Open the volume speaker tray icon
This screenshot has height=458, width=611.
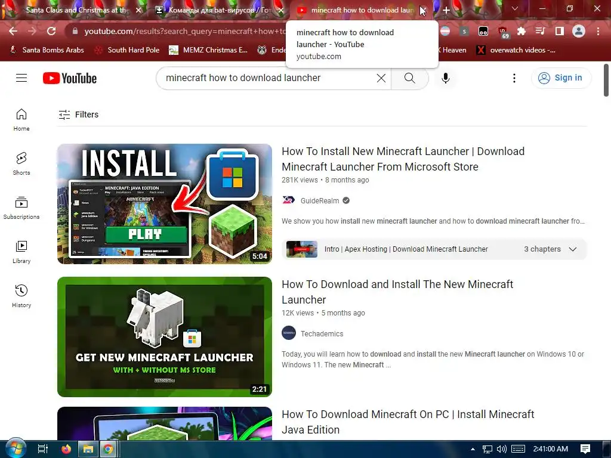coord(502,449)
